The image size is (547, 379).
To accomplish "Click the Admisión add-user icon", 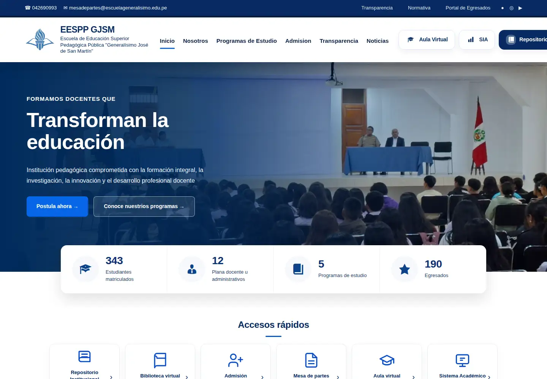I will click(x=236, y=360).
